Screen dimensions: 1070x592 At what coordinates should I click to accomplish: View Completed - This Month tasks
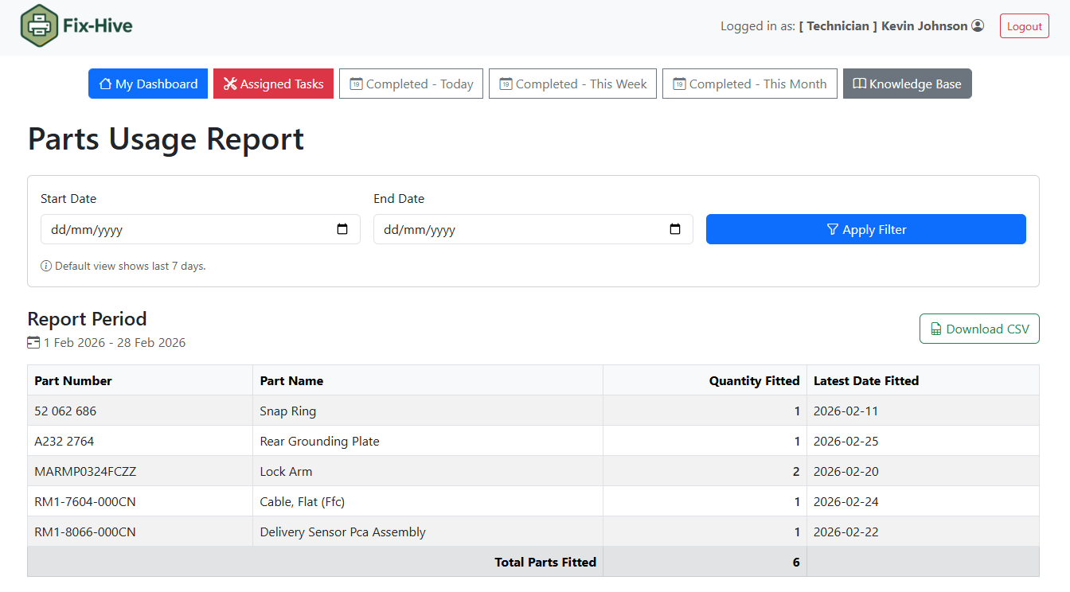click(749, 84)
